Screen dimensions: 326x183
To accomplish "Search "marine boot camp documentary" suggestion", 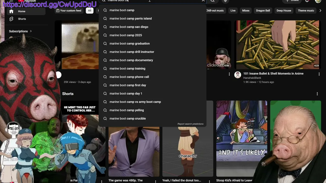I will pyautogui.click(x=152, y=60).
